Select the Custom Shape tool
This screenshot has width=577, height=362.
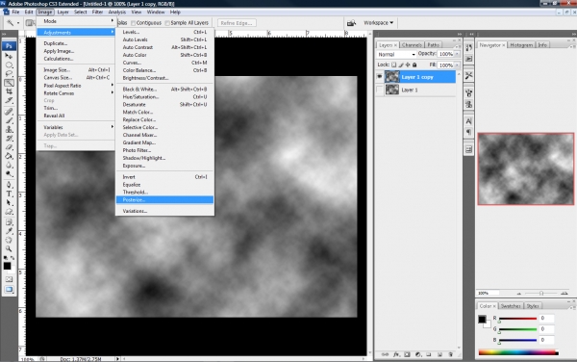pyautogui.click(x=9, y=212)
